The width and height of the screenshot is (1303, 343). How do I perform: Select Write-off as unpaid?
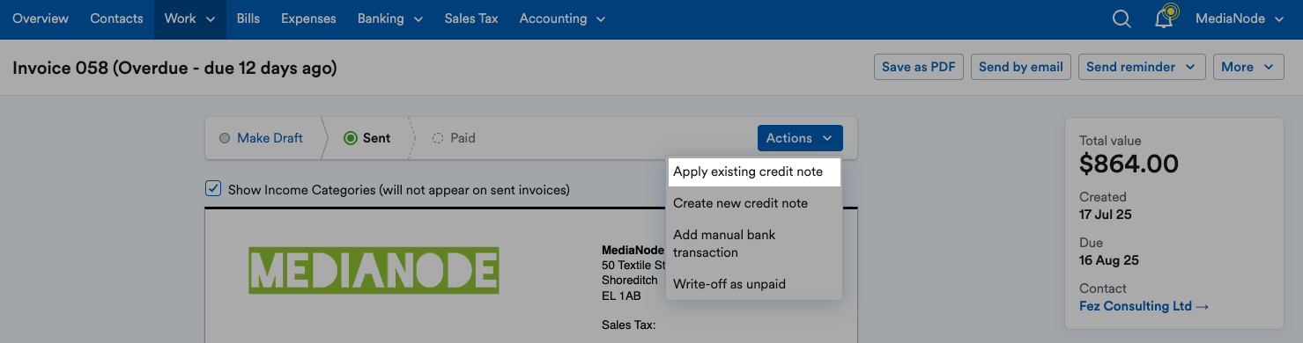[754, 284]
